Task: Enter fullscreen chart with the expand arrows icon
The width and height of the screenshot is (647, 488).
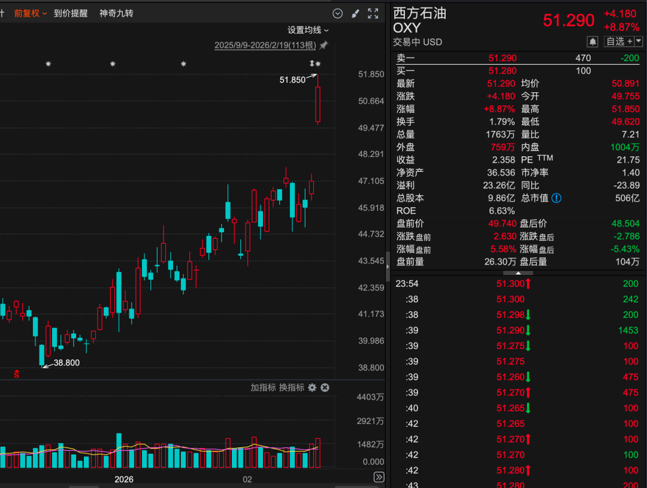Action: [373, 14]
